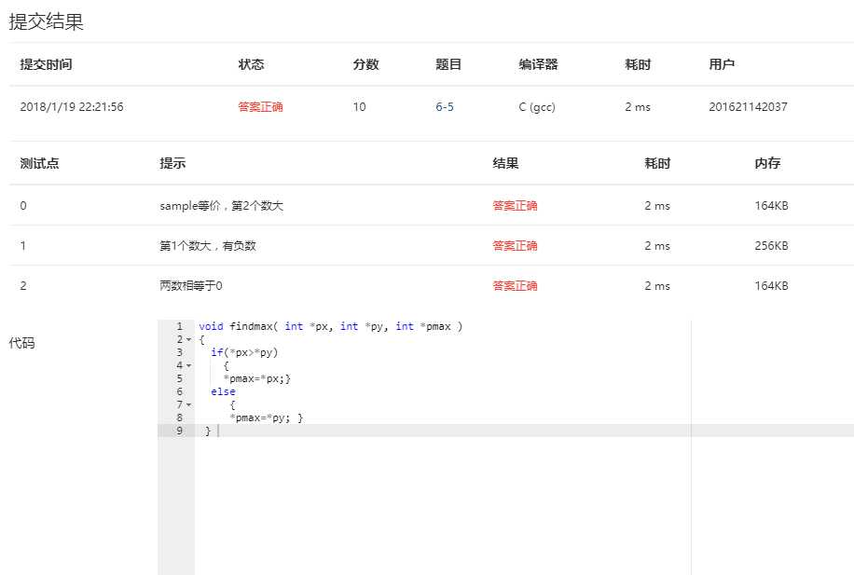Image resolution: width=854 pixels, height=575 pixels.
Task: Click 2 ms time in submission row
Action: point(638,107)
